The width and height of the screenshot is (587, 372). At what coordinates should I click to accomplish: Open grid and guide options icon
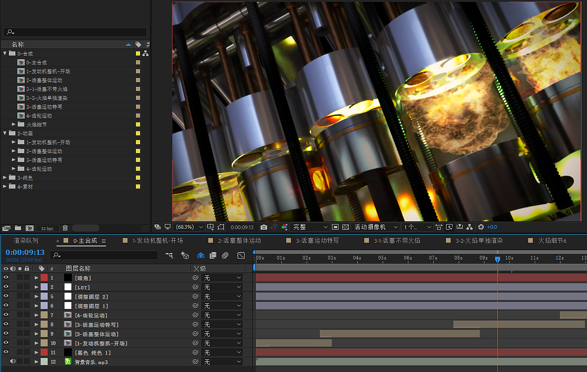[x=211, y=227]
